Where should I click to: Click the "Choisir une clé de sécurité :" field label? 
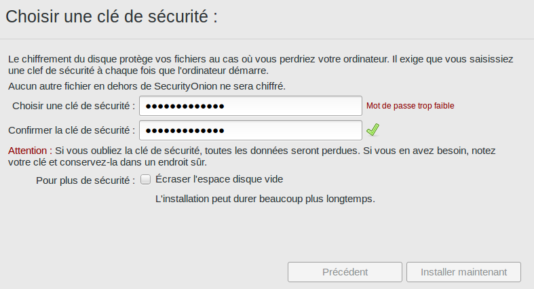(73, 106)
